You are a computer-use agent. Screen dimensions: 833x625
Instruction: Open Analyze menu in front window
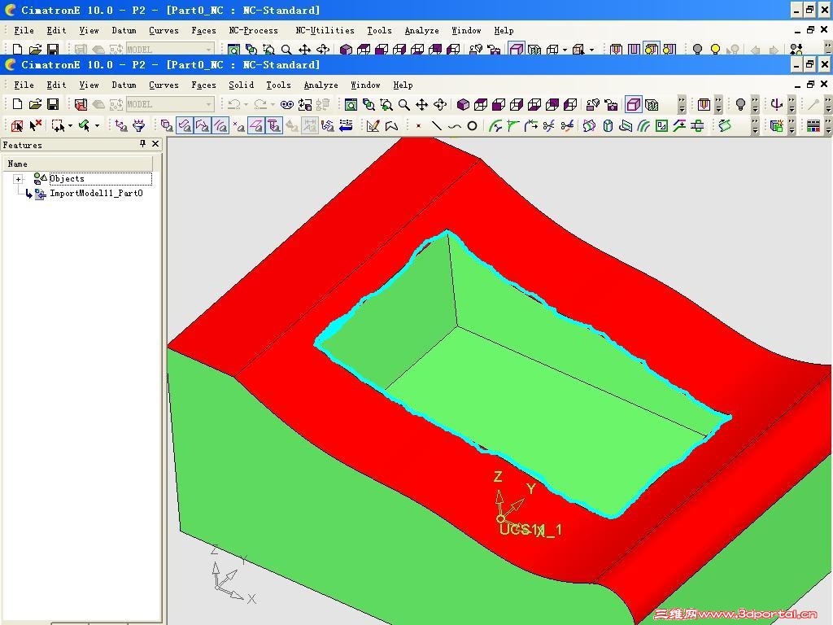click(321, 85)
